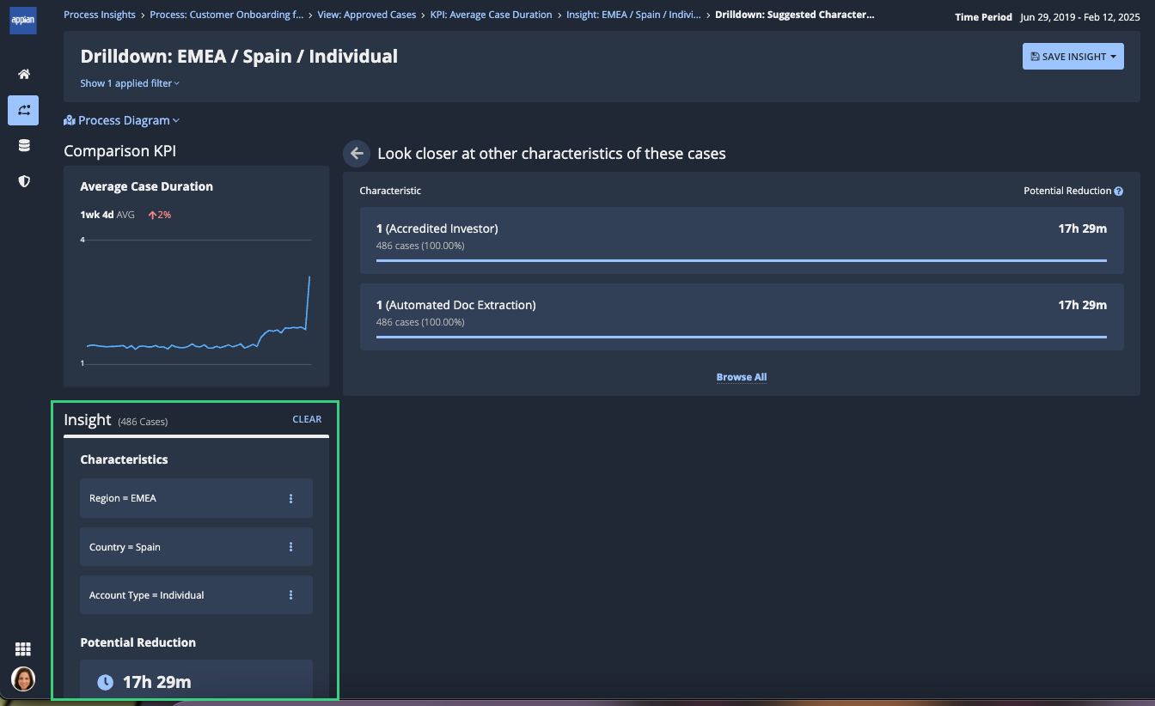The height and width of the screenshot is (706, 1155).
Task: Click the Drilldown: EMEA / Spain / Individual title
Action: (239, 57)
